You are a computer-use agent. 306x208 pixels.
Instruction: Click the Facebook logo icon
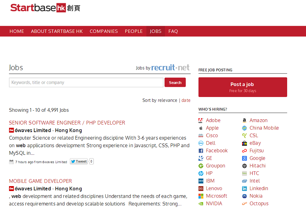point(200,151)
